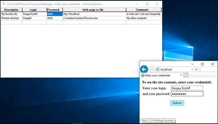Click the password input field
This screenshot has width=218, height=124.
coord(187,94)
